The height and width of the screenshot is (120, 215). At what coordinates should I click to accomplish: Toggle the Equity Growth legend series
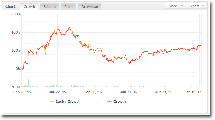click(64, 101)
